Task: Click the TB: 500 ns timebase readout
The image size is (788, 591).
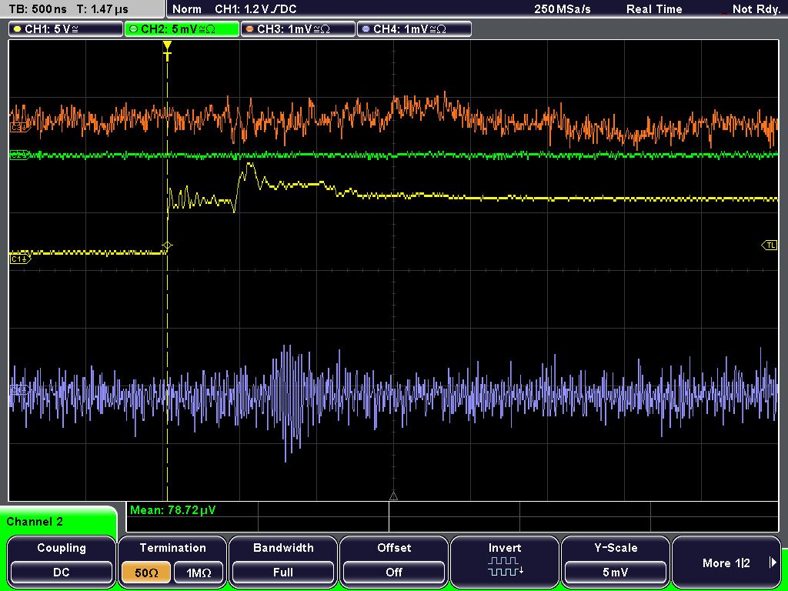Action: tap(38, 9)
